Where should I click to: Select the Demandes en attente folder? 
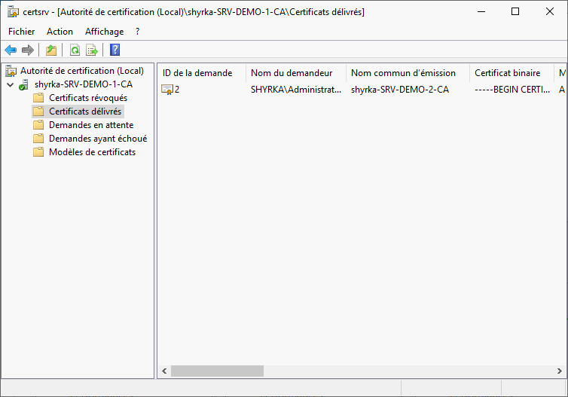(x=90, y=125)
